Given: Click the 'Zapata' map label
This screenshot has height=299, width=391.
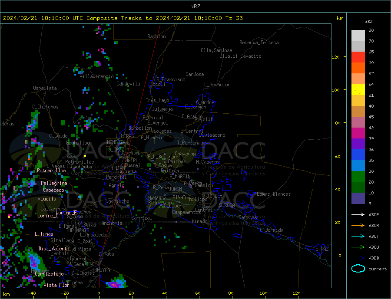Looking at the screenshot, I should click(x=106, y=254).
